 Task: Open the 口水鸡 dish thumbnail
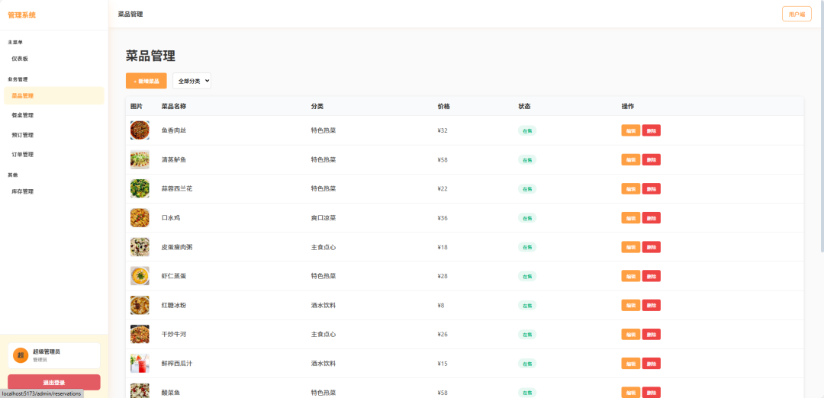tap(140, 217)
